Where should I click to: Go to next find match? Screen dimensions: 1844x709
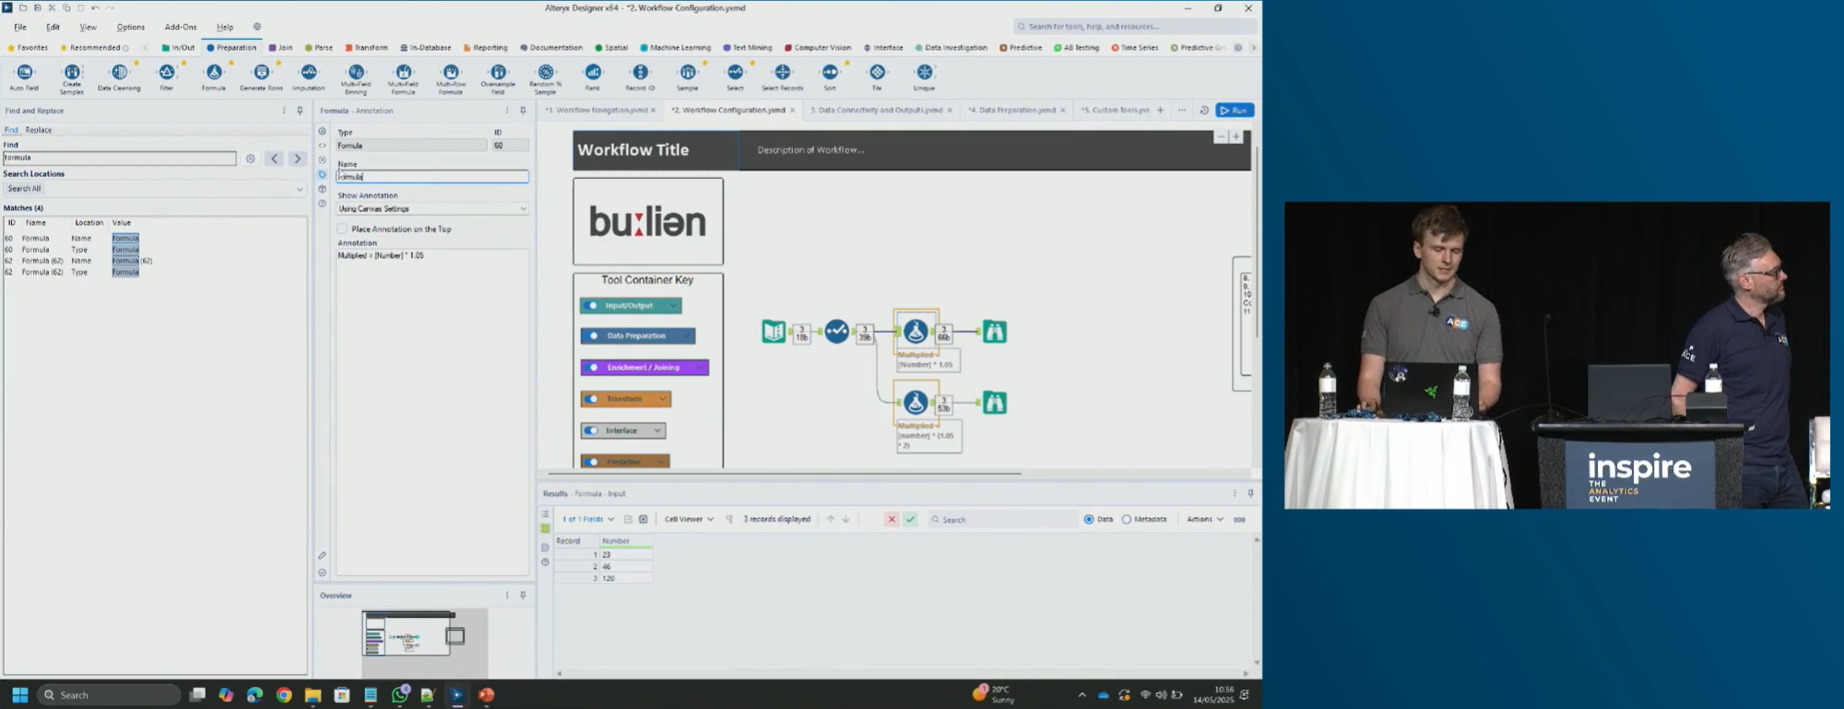pyautogui.click(x=297, y=159)
